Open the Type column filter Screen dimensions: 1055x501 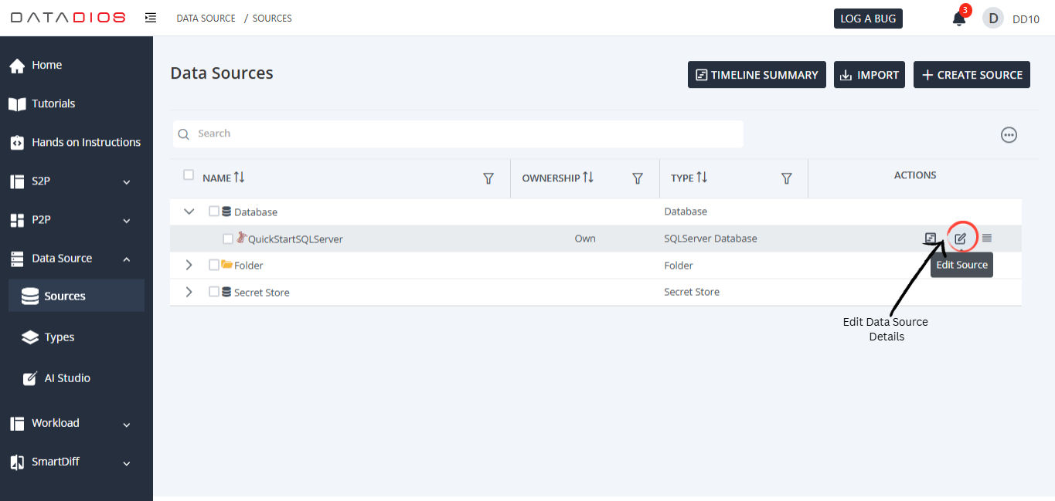[x=786, y=178]
